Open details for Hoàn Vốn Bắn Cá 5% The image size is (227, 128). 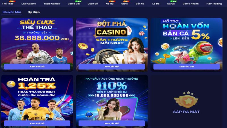coord(186,67)
